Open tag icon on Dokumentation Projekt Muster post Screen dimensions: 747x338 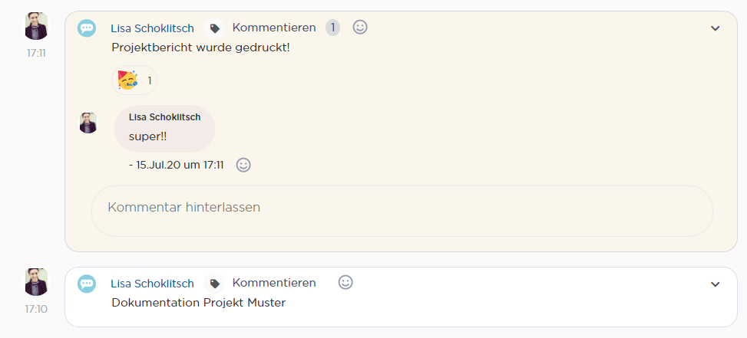(214, 284)
